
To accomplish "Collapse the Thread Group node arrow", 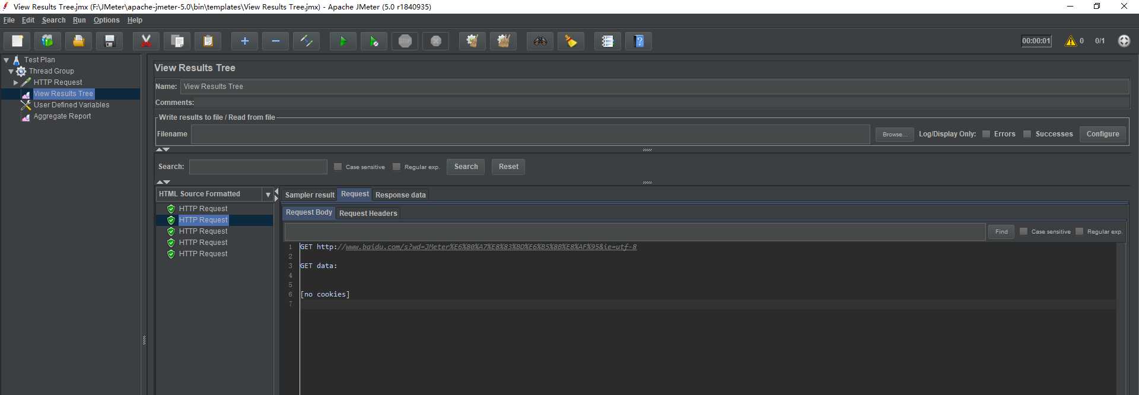I will pyautogui.click(x=11, y=71).
